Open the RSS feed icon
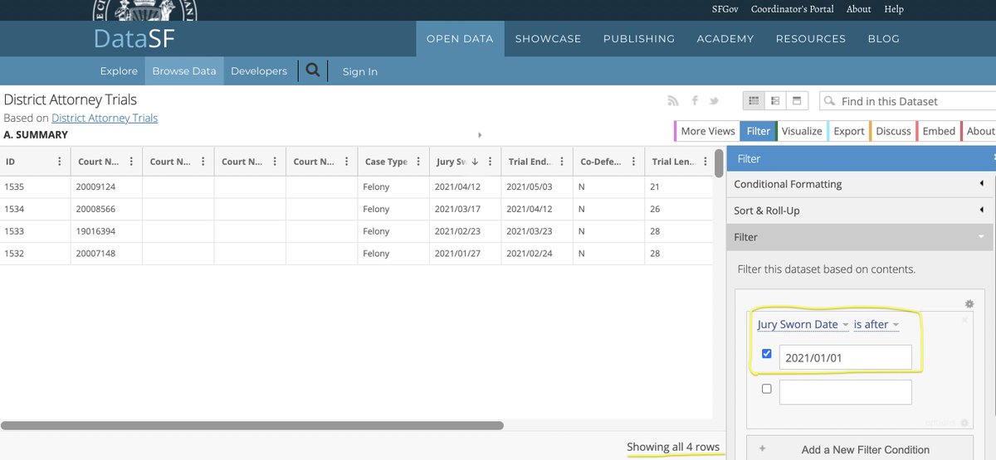Viewport: 996px width, 460px height. [x=673, y=101]
